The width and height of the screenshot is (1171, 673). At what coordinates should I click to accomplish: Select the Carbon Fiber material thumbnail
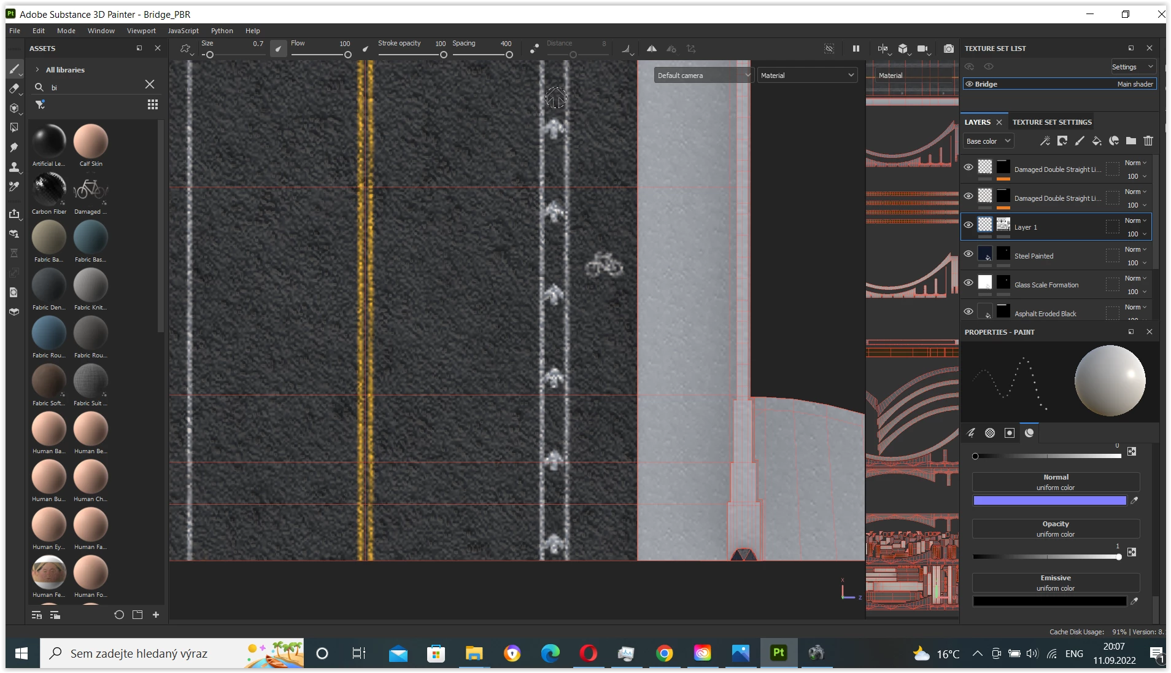click(x=49, y=189)
